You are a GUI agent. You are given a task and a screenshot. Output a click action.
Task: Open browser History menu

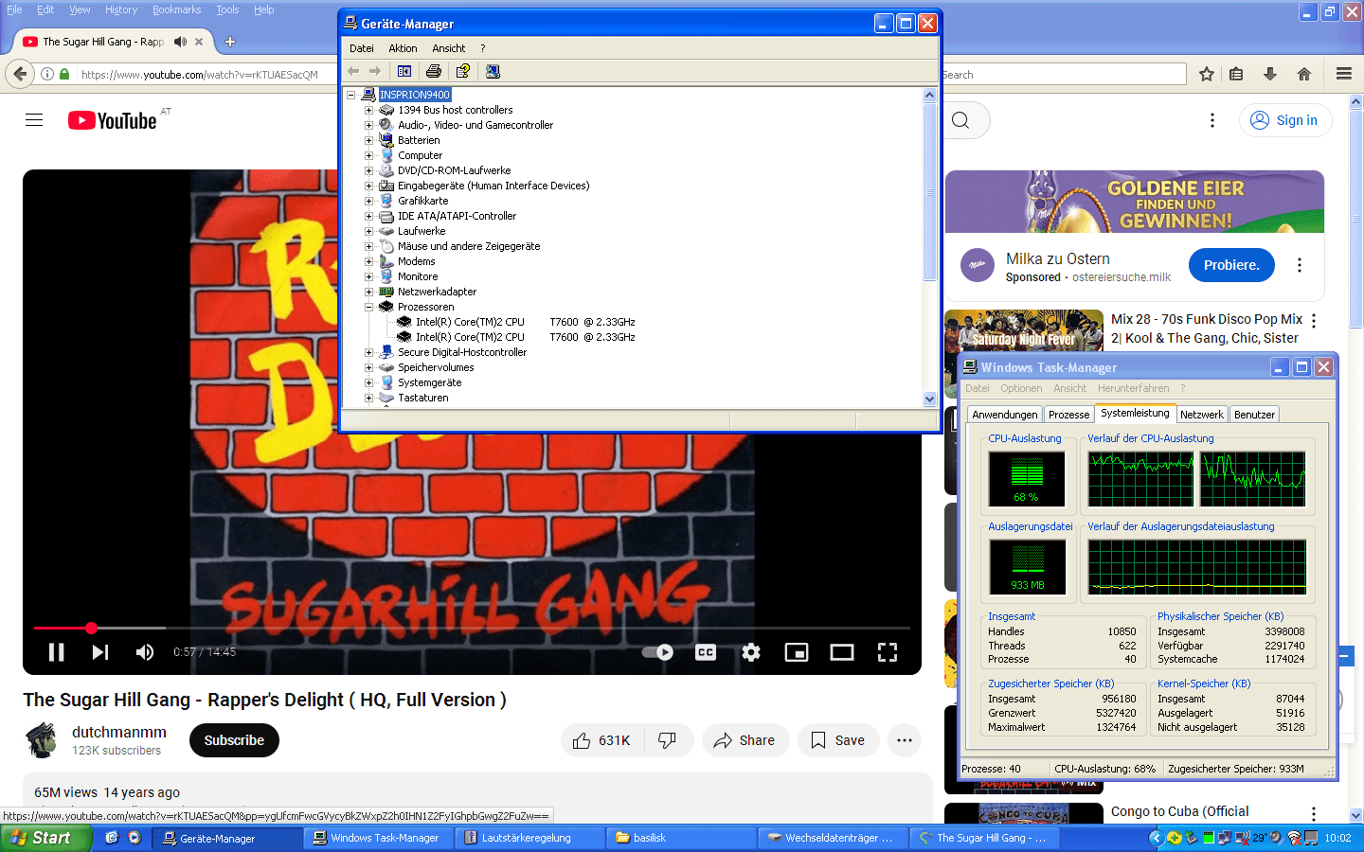121,9
